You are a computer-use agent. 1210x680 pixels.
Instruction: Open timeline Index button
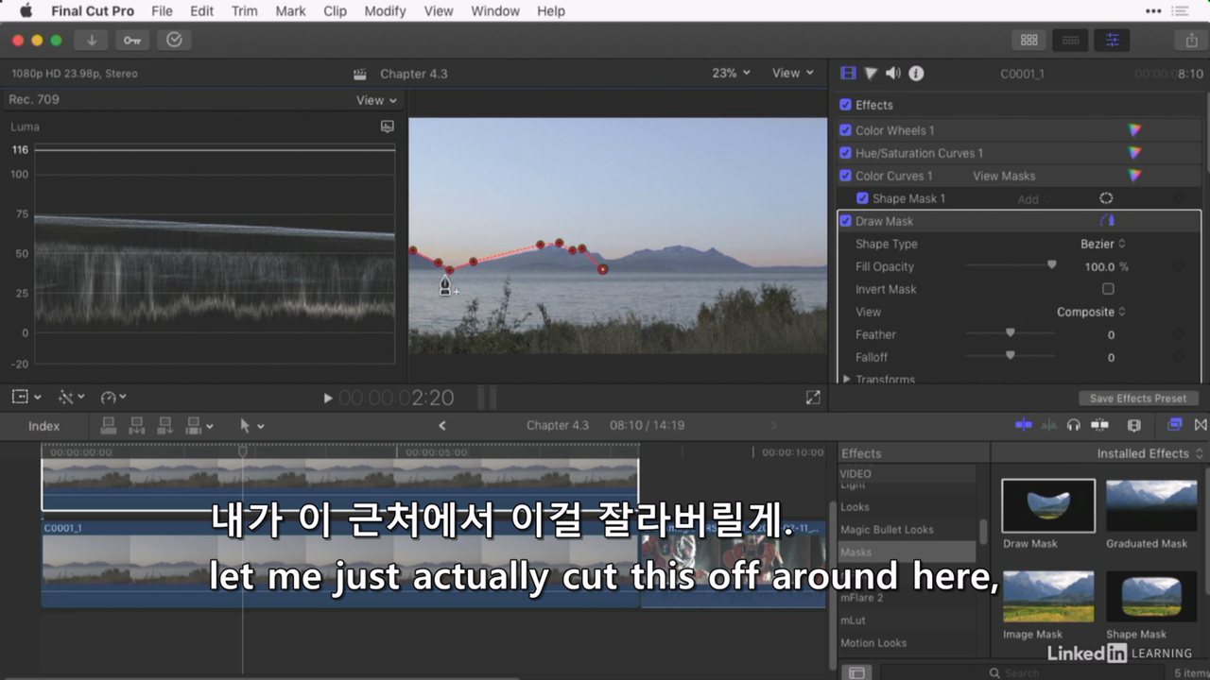click(43, 426)
